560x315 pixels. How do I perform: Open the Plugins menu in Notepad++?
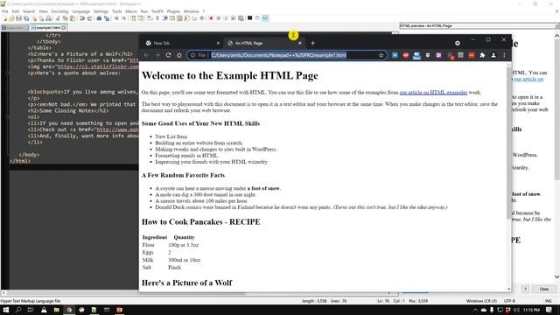point(173,11)
